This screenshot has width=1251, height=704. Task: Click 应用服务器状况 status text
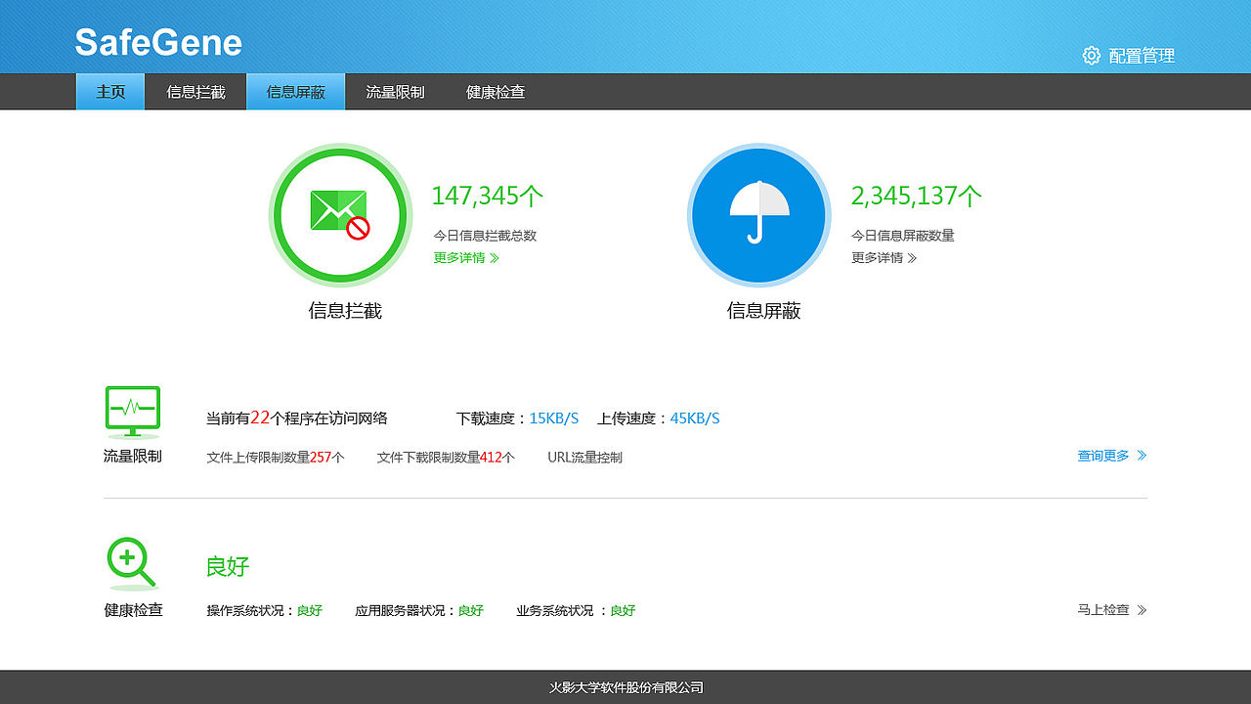(x=419, y=610)
